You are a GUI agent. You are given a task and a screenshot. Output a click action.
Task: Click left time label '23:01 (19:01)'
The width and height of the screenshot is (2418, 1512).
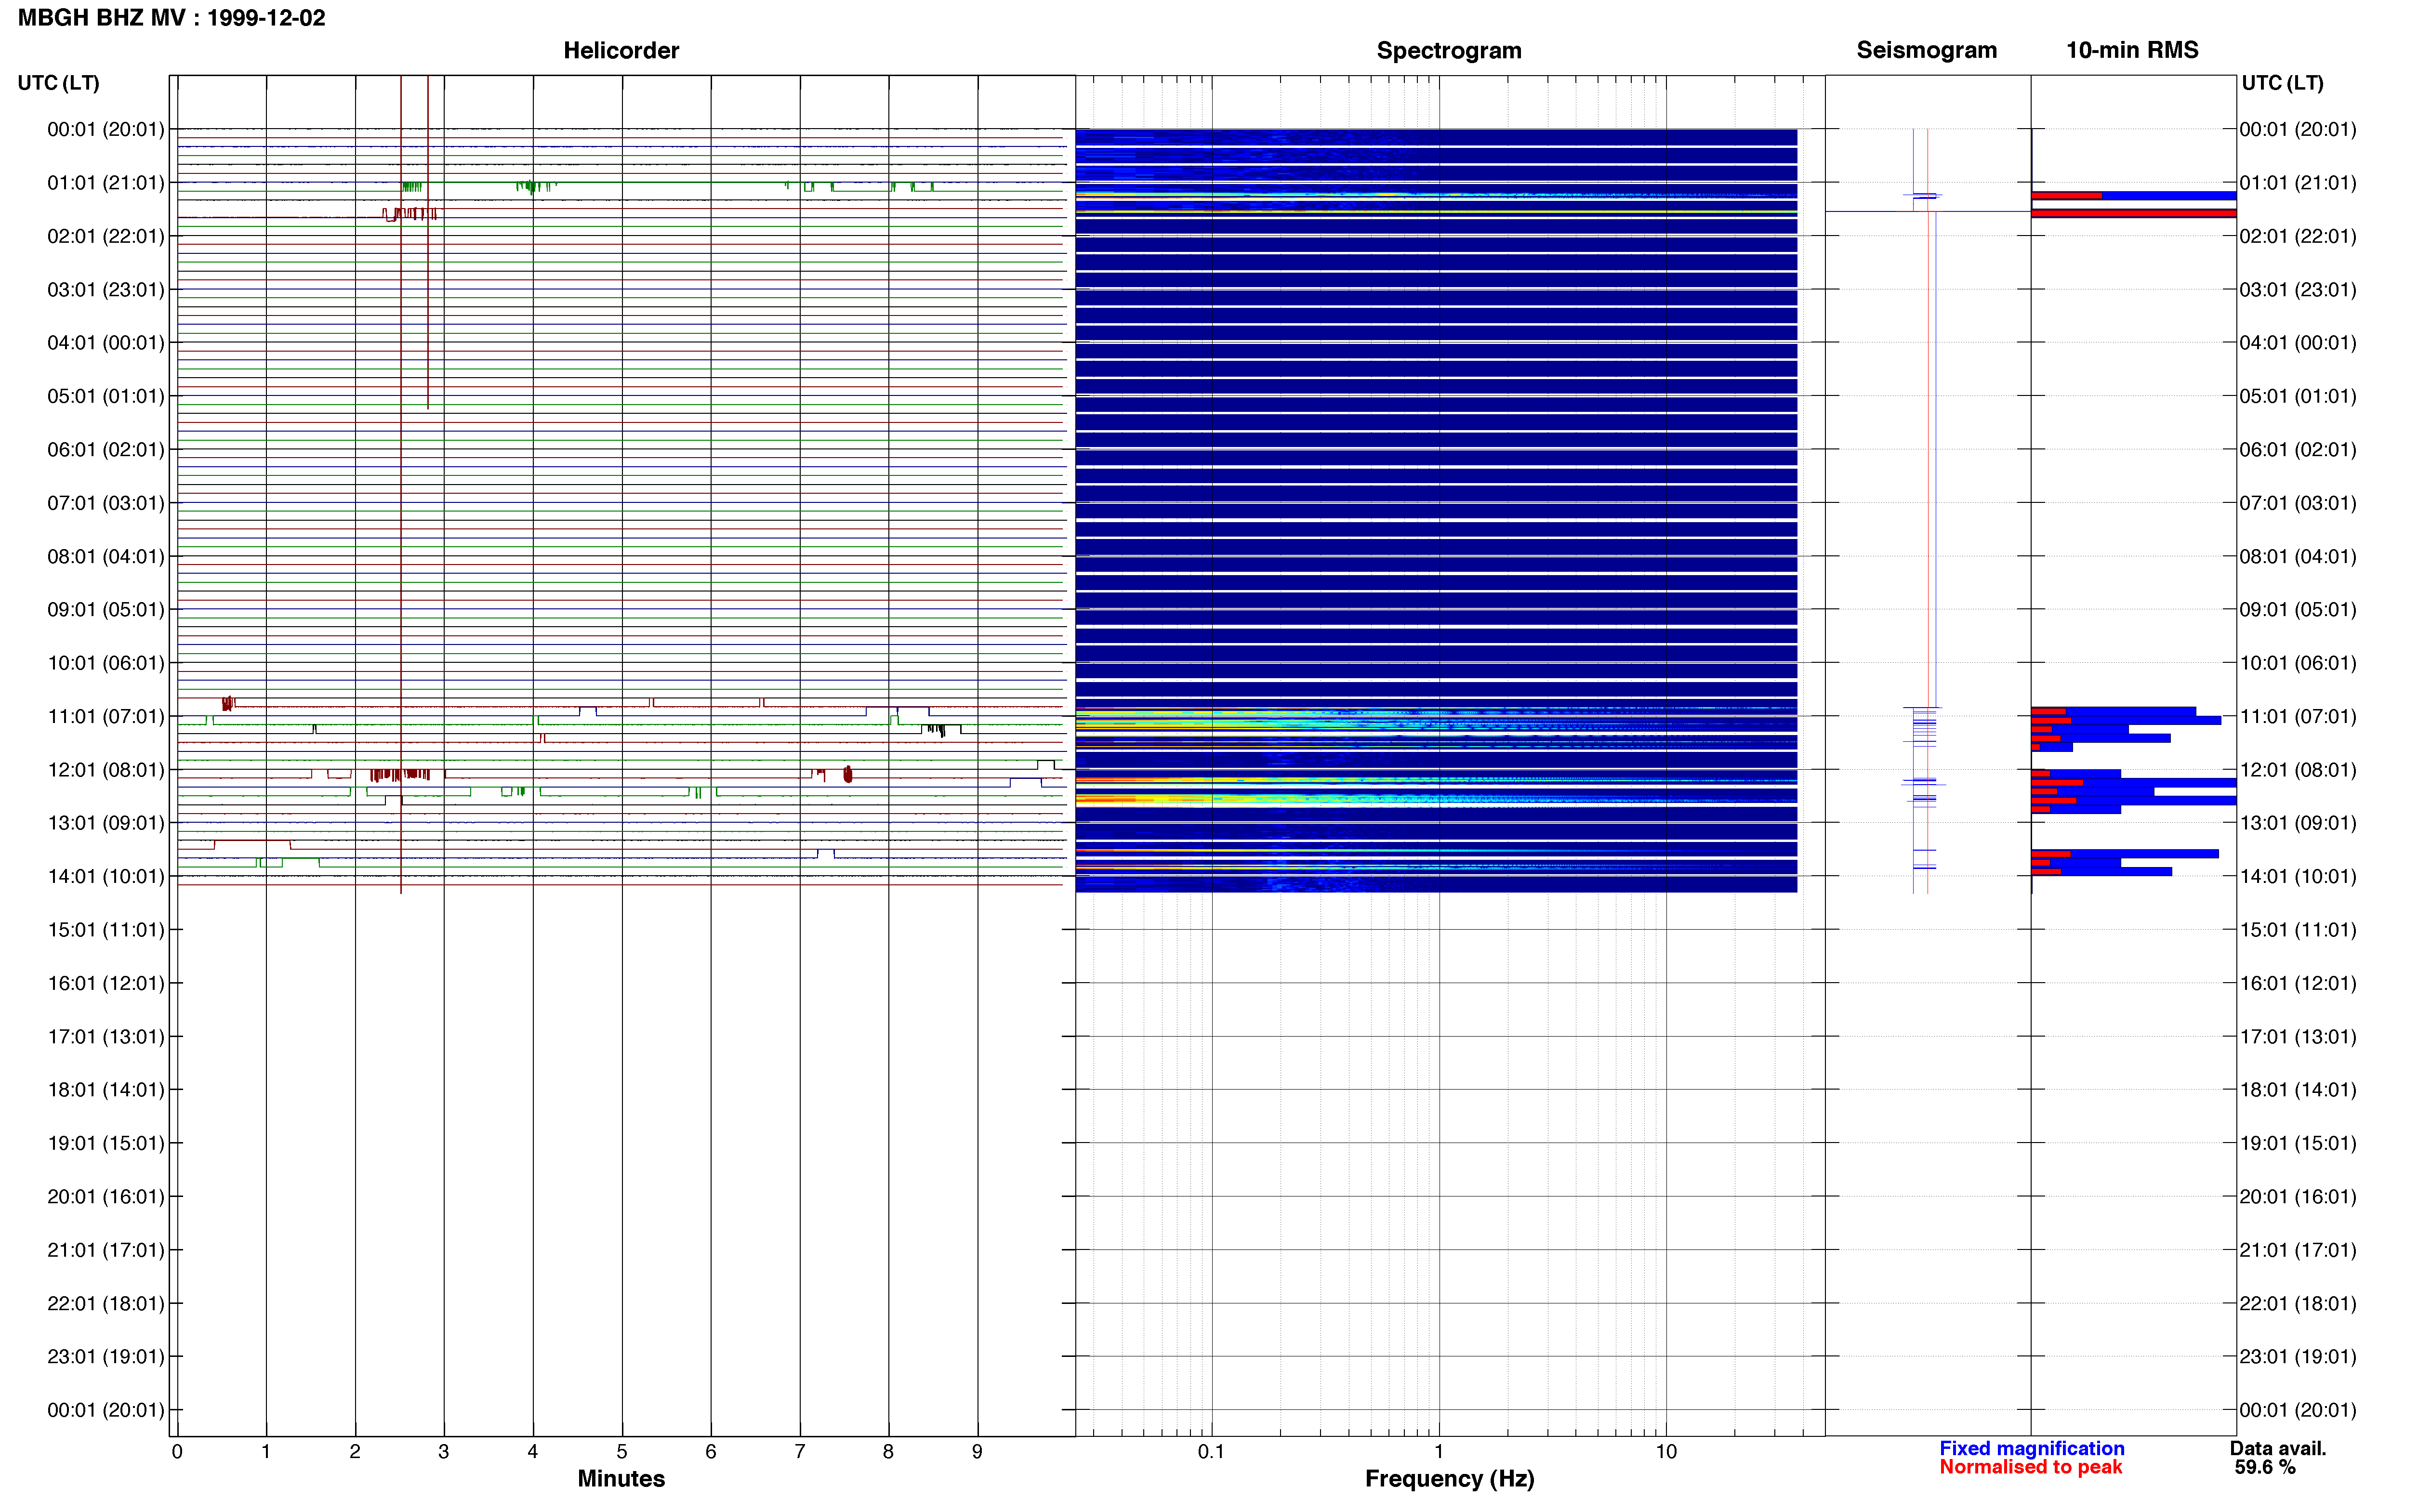click(106, 1356)
